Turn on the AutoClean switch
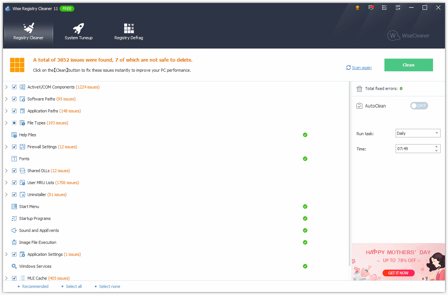 pos(419,106)
